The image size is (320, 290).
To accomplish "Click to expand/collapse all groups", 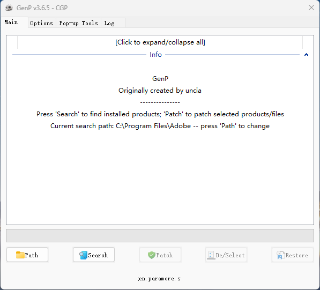I will click(160, 42).
